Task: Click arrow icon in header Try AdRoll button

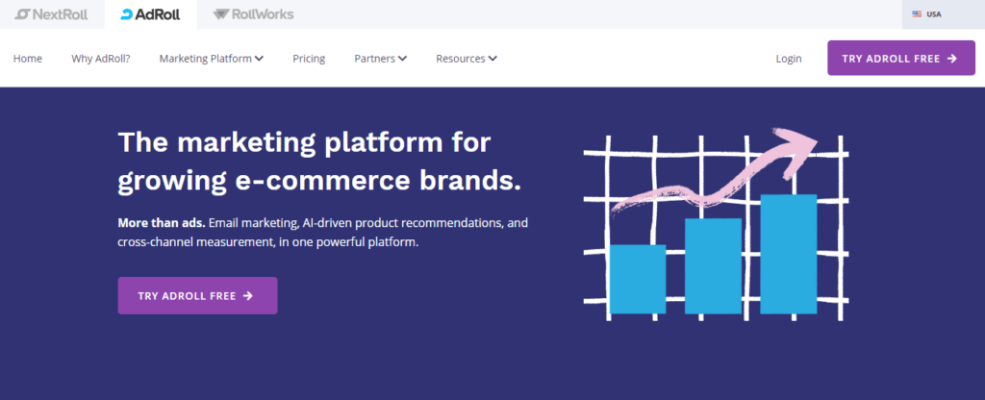Action: [952, 59]
